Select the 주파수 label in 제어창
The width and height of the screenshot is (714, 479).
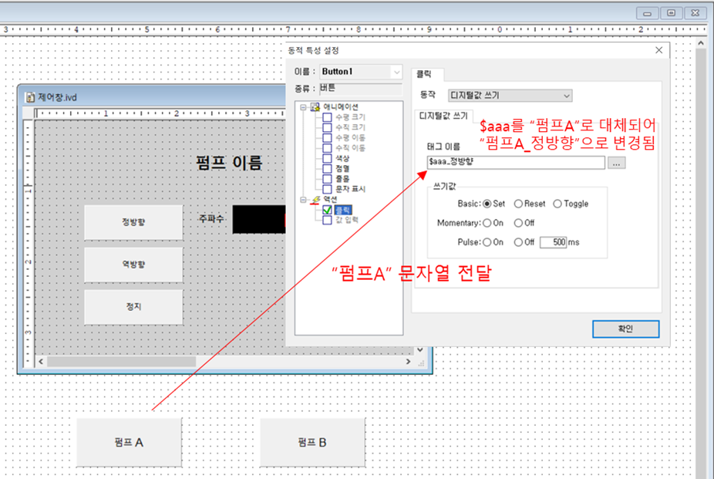click(211, 218)
